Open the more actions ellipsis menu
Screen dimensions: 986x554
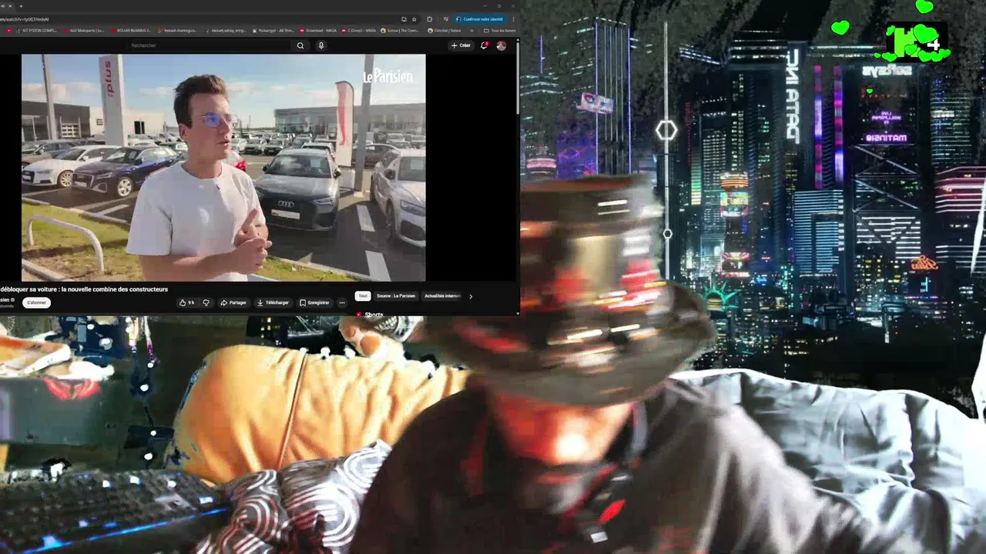[x=342, y=302]
